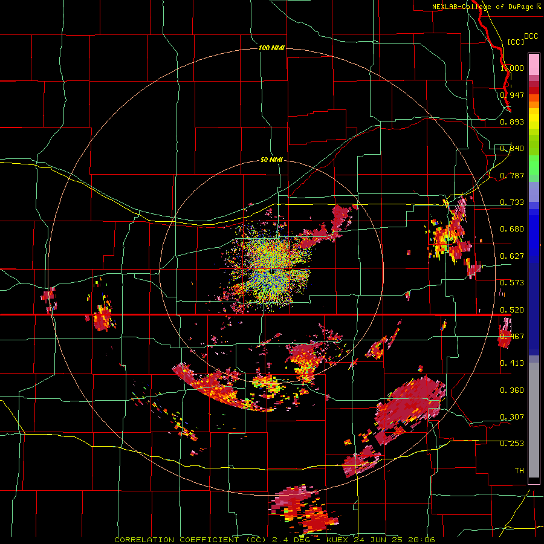Image resolution: width=544 pixels, height=544 pixels.
Task: Pick the bright green segment of the color bar
Action: 534,165
